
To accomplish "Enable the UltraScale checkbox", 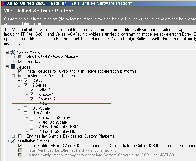I will point(26,108).
